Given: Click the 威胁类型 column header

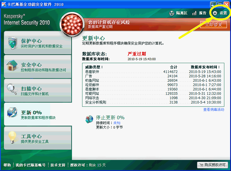Looking at the screenshot, I should pos(94,67).
